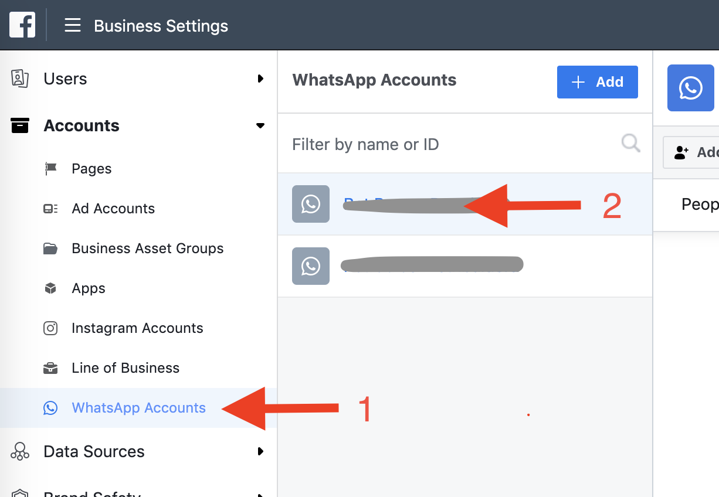The width and height of the screenshot is (719, 497).
Task: Click the Facebook logo icon
Action: click(x=22, y=25)
